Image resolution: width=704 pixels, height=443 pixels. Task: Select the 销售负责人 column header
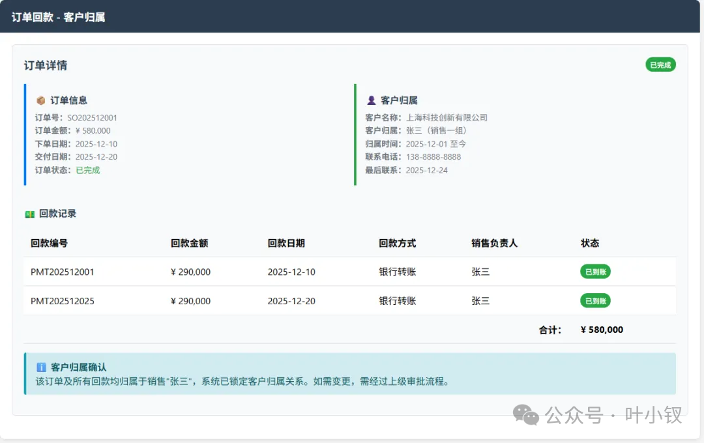pos(494,243)
